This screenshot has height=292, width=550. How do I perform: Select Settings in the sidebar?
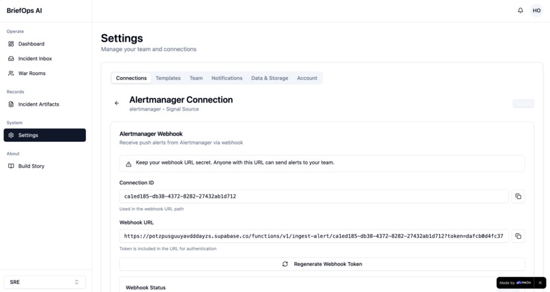pyautogui.click(x=44, y=135)
